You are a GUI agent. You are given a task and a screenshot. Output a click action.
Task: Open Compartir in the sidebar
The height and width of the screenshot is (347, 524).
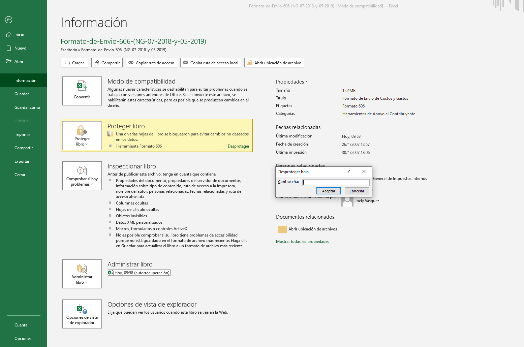click(24, 148)
